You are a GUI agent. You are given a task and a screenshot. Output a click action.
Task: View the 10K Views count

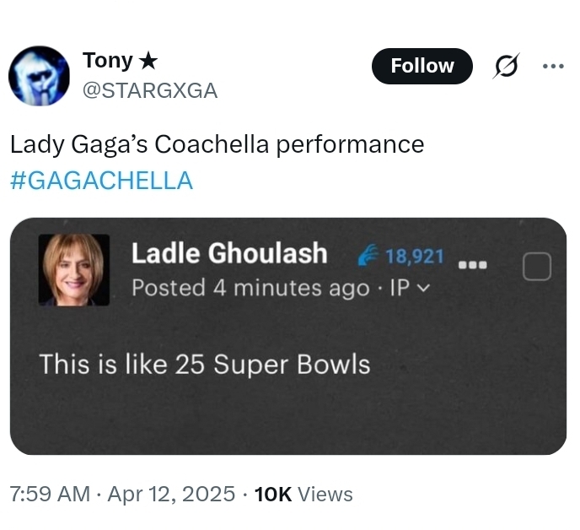point(303,494)
